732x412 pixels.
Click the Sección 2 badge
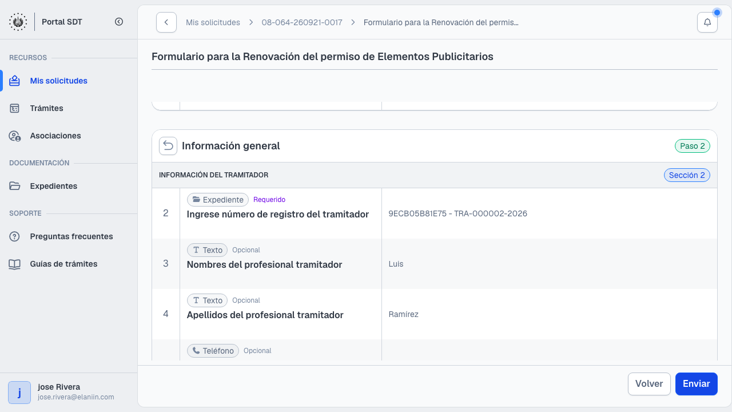tap(687, 175)
